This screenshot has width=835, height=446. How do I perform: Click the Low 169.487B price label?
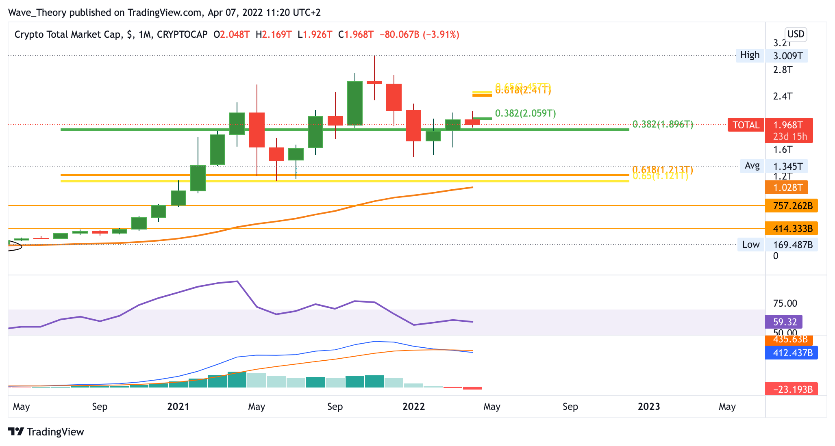[x=792, y=245]
